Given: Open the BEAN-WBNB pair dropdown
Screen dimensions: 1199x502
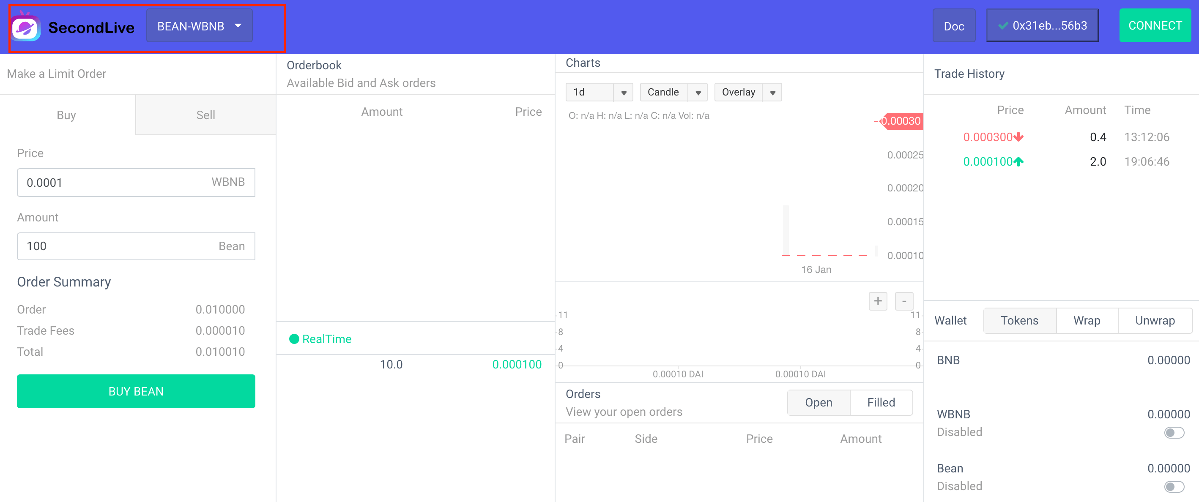Looking at the screenshot, I should point(199,26).
